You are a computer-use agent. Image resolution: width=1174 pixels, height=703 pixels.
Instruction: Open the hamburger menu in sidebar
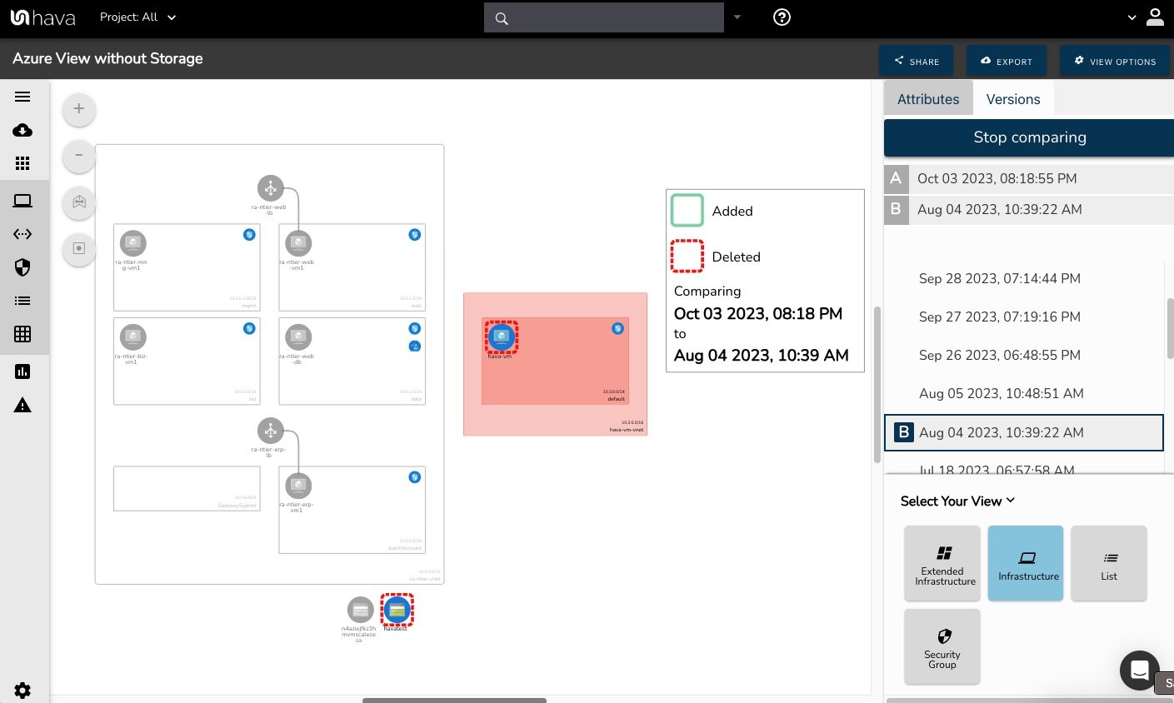pyautogui.click(x=22, y=97)
